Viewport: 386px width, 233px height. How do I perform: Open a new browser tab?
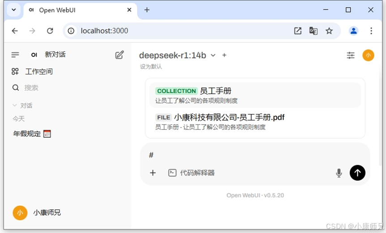(x=147, y=10)
